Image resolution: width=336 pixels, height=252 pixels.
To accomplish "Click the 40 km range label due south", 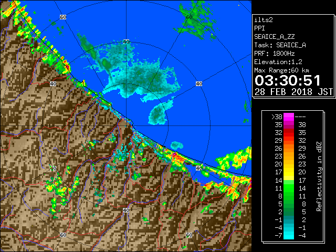I will pyautogui.click(x=126, y=210).
